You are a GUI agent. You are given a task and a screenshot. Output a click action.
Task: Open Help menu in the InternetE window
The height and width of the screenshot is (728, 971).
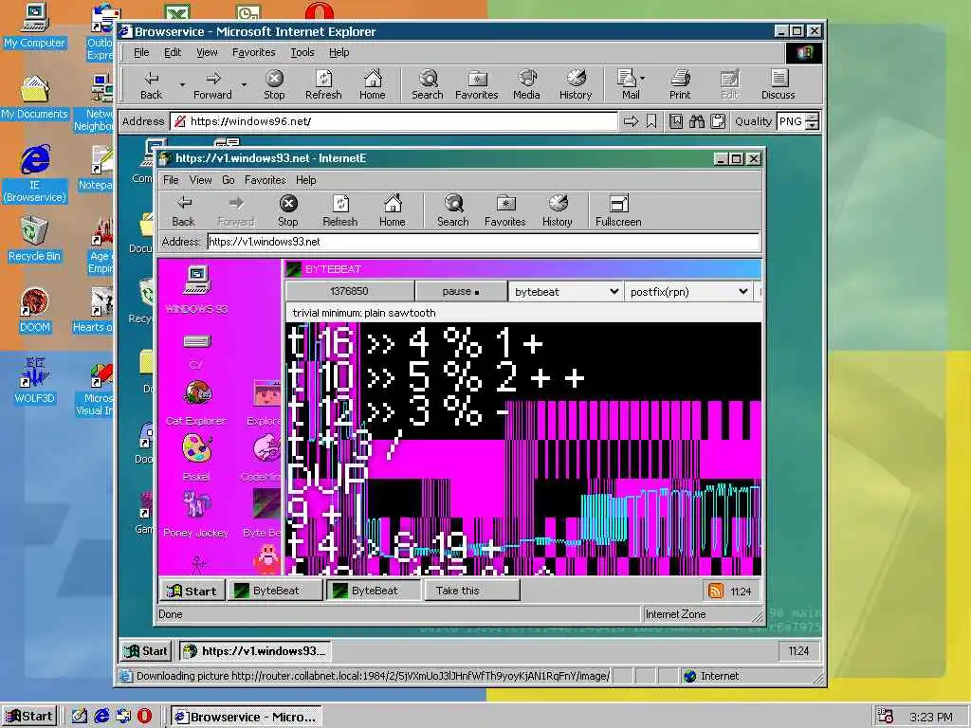pos(306,180)
